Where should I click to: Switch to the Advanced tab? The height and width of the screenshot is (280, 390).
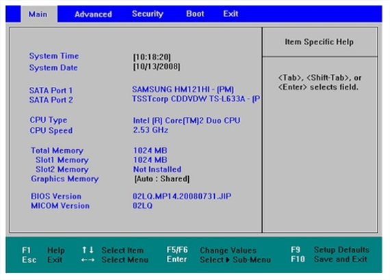tap(93, 14)
